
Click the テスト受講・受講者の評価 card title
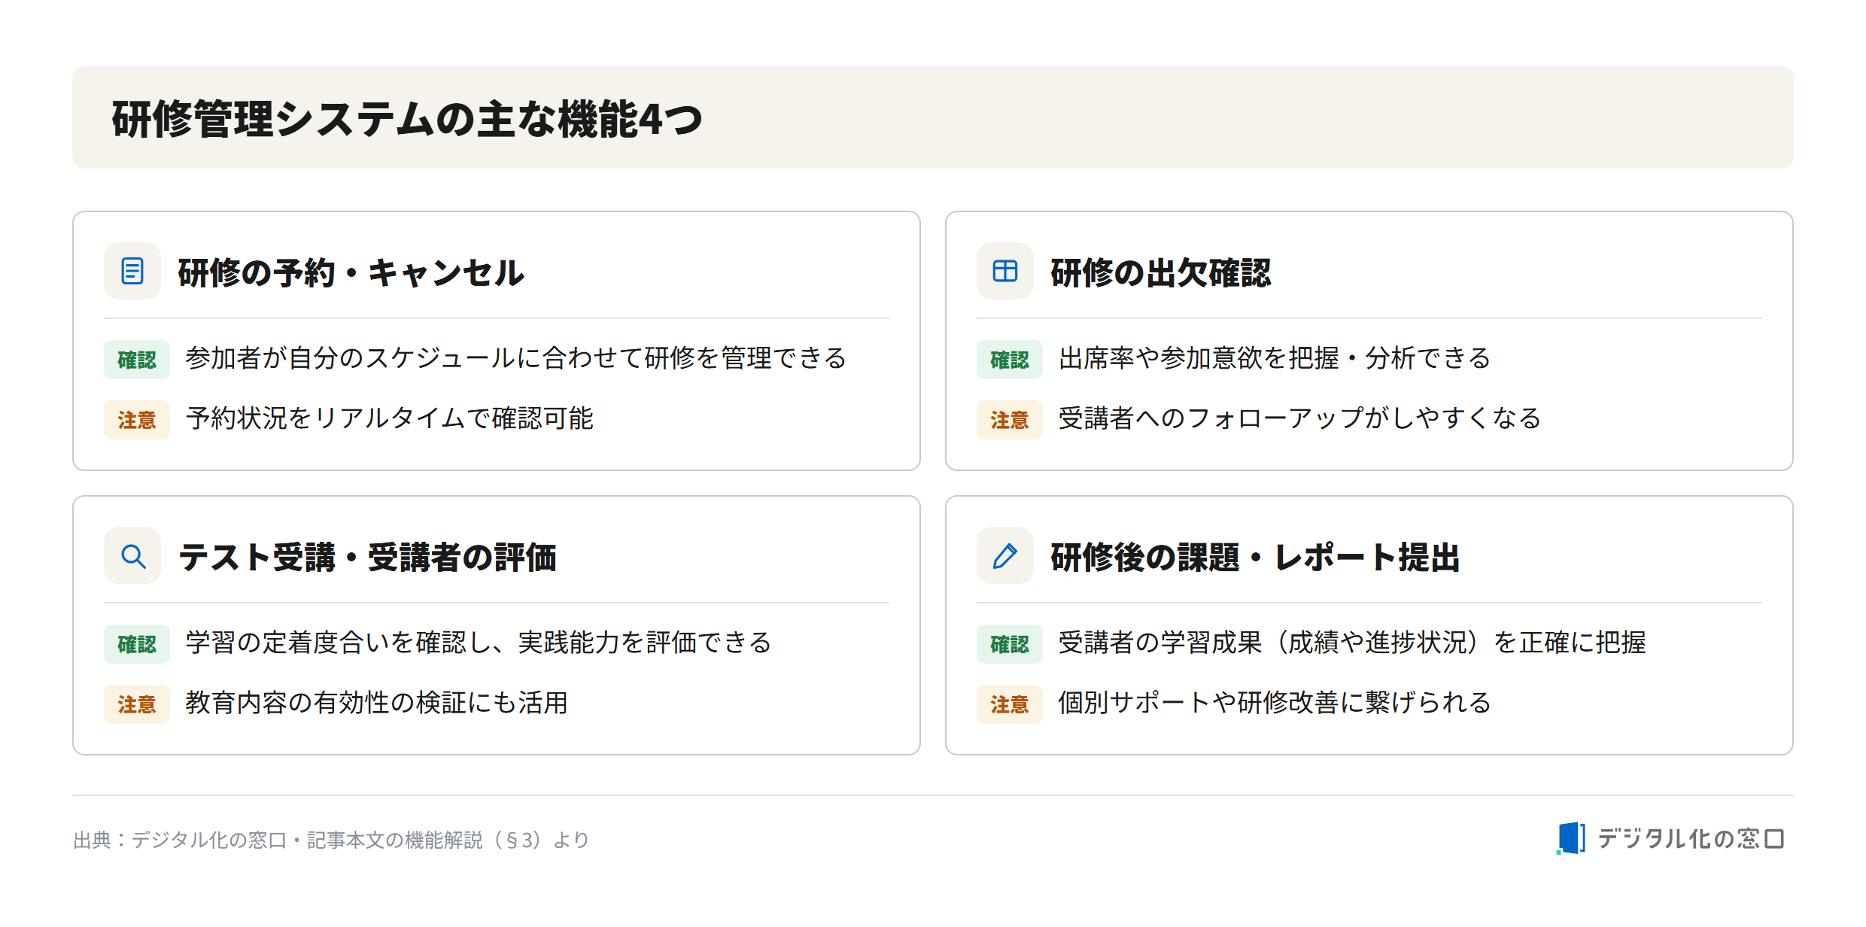point(367,557)
